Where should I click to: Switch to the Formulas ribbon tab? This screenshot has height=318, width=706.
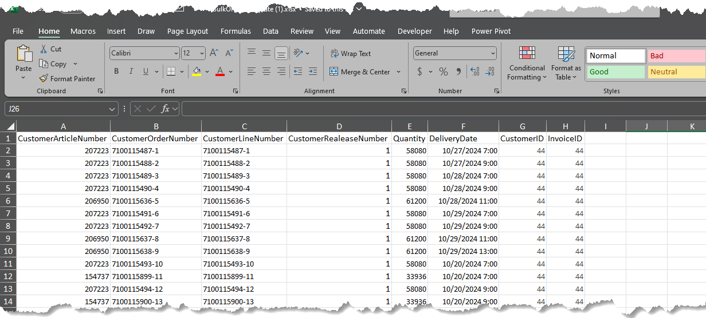tap(236, 31)
